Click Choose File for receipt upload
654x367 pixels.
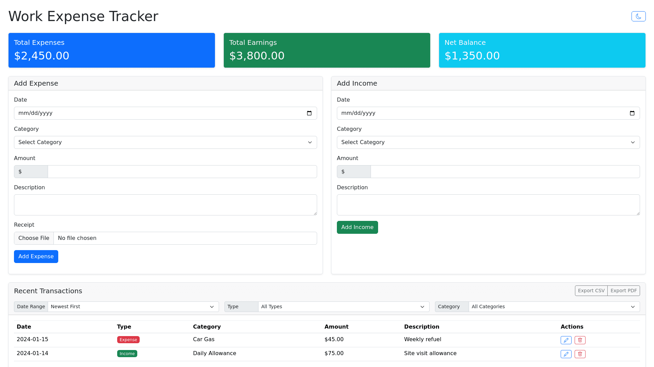click(x=34, y=238)
